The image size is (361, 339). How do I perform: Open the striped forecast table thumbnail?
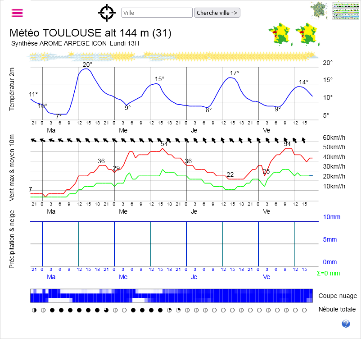346,10
